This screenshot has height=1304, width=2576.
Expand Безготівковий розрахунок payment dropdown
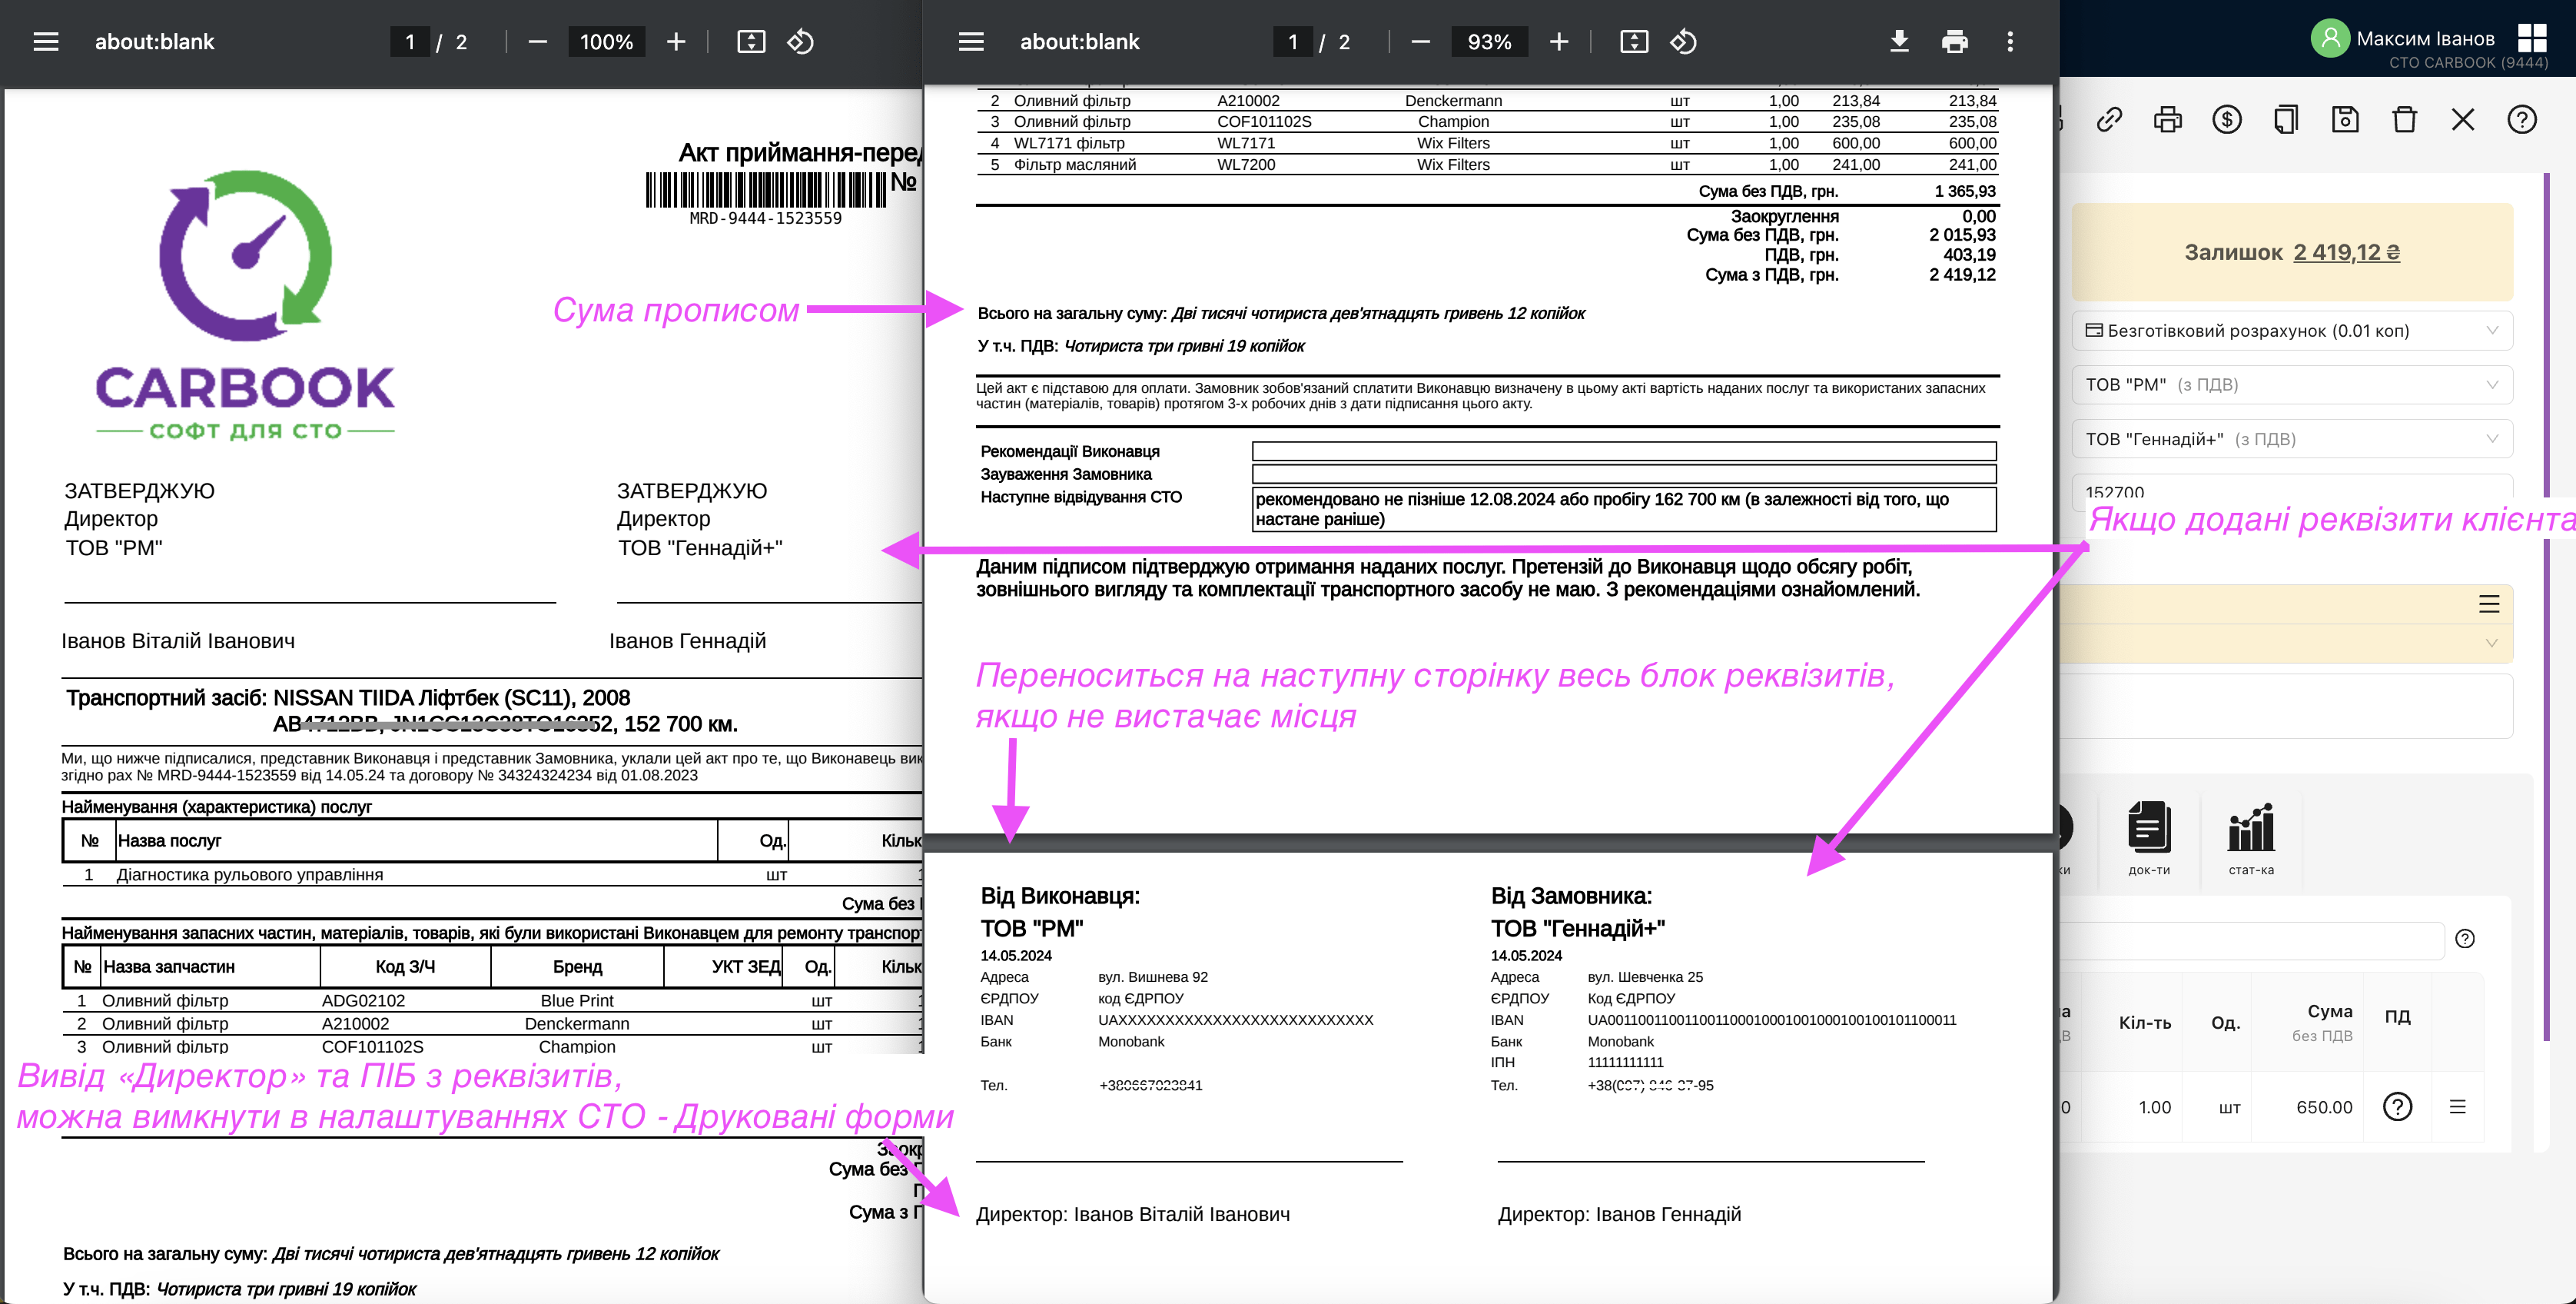click(x=2292, y=331)
